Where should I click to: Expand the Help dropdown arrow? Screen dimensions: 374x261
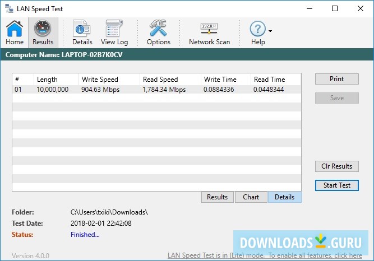(270, 31)
